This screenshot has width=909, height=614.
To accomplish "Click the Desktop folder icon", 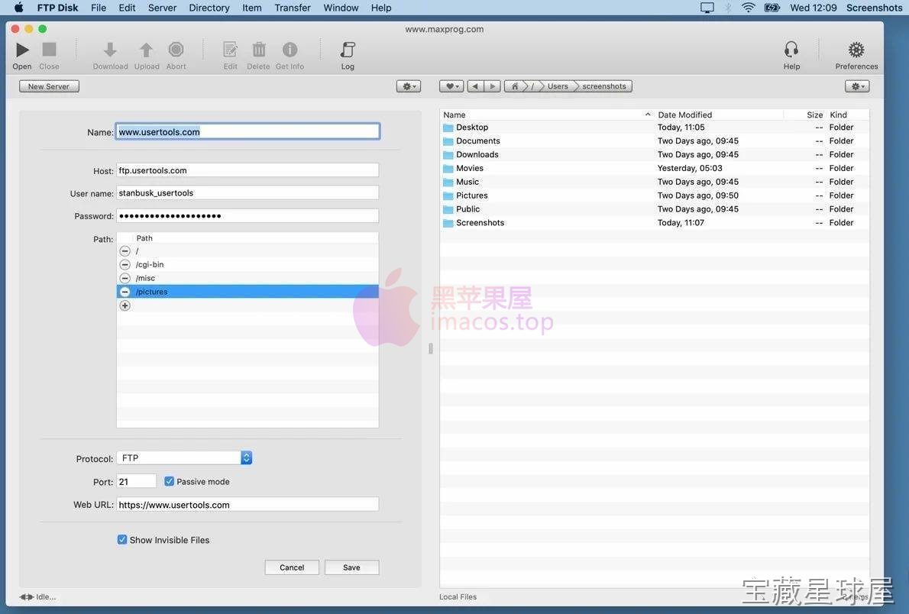I will pyautogui.click(x=448, y=128).
